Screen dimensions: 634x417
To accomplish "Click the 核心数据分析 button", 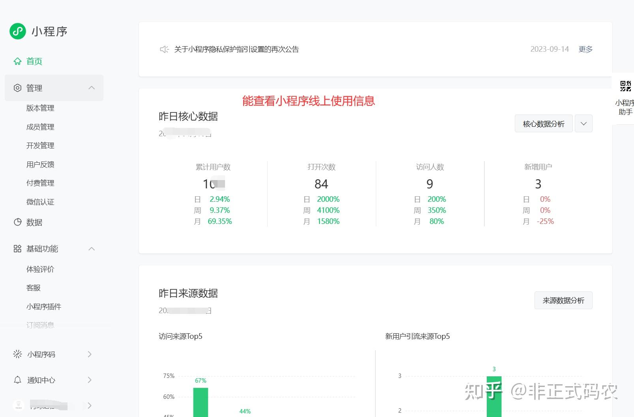I will click(544, 124).
